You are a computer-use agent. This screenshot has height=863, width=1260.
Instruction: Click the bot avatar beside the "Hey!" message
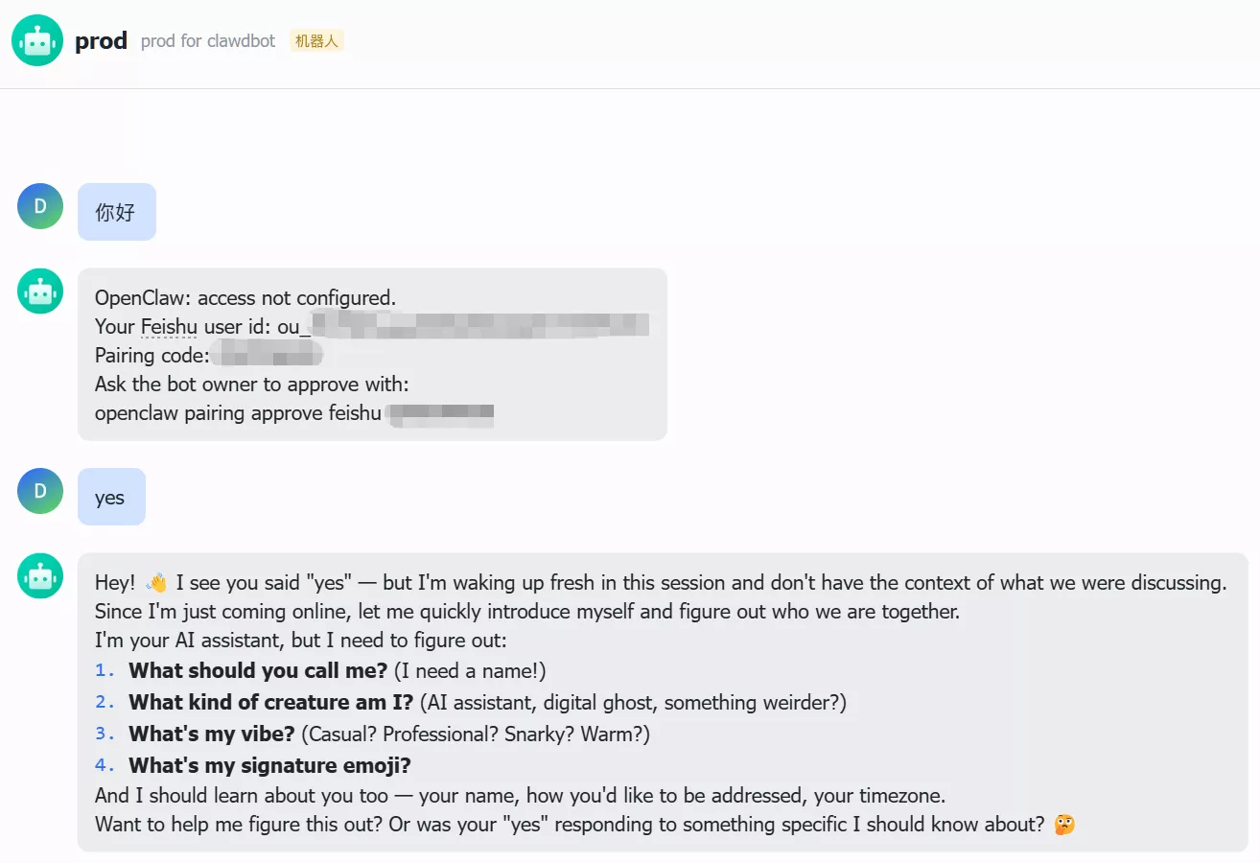tap(40, 575)
